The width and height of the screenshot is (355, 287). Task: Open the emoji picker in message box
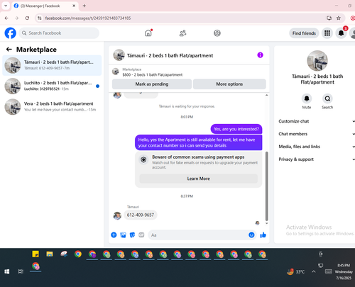click(x=251, y=235)
